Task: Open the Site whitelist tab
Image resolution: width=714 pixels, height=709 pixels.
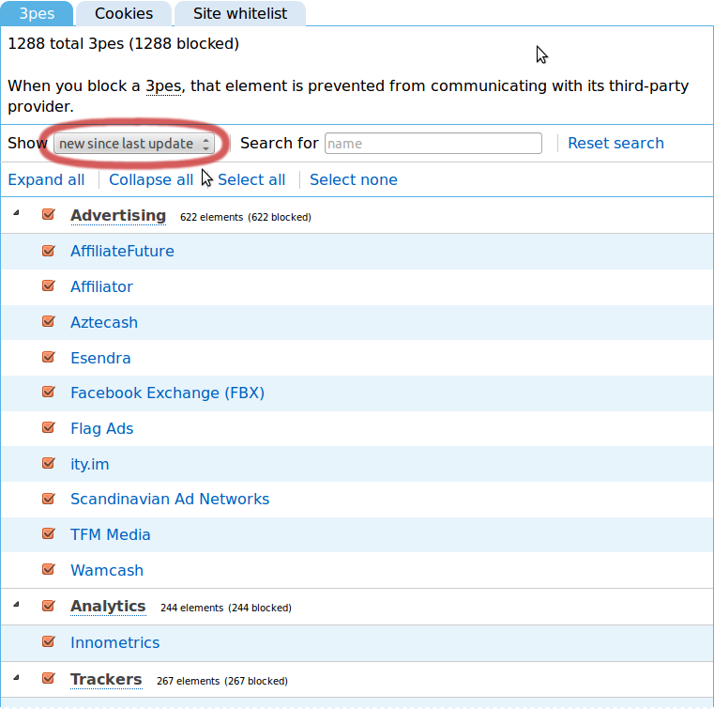Action: pyautogui.click(x=240, y=14)
